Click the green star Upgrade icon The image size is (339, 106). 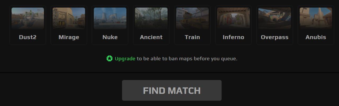coord(109,59)
